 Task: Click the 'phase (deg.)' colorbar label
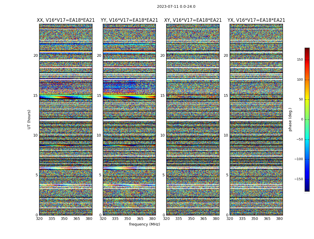290,119
